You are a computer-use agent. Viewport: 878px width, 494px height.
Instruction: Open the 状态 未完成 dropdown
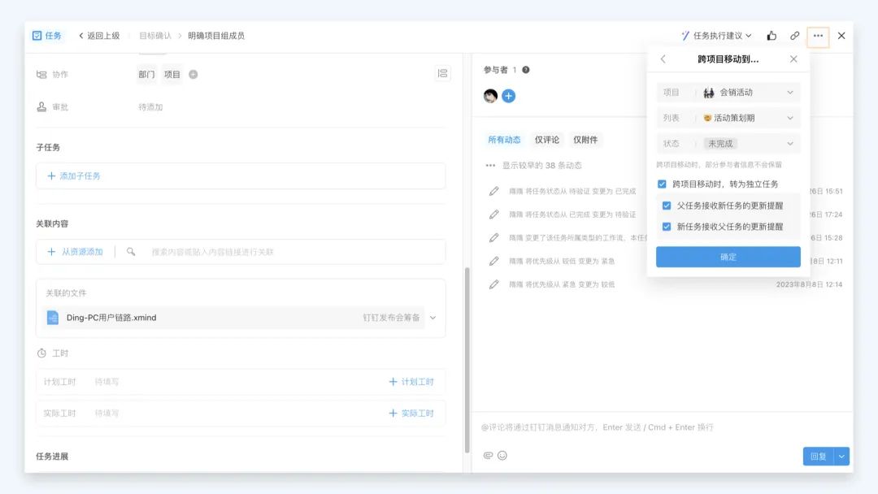point(728,144)
